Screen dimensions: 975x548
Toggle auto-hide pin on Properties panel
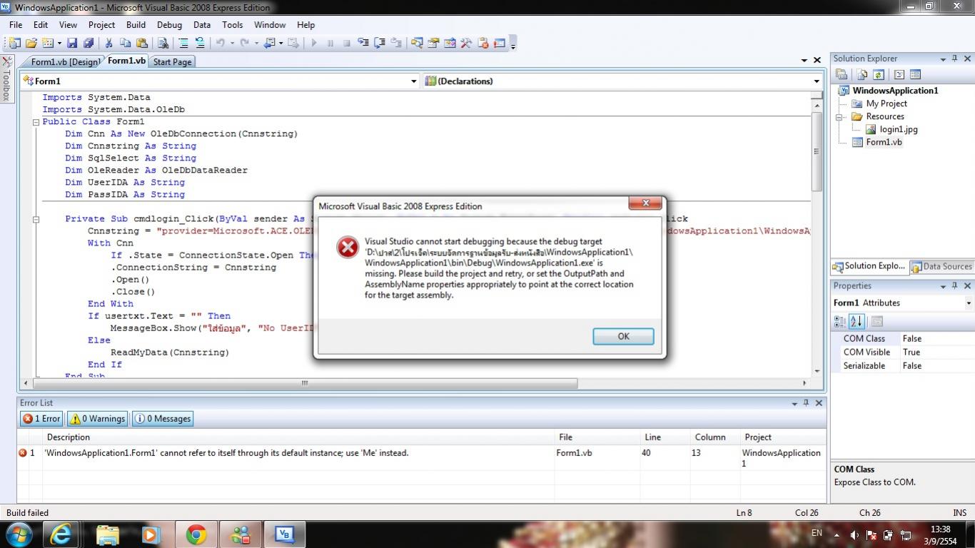click(955, 285)
